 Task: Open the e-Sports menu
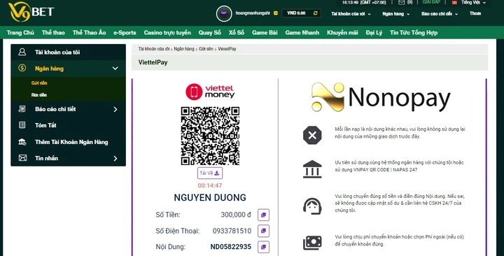coord(125,32)
